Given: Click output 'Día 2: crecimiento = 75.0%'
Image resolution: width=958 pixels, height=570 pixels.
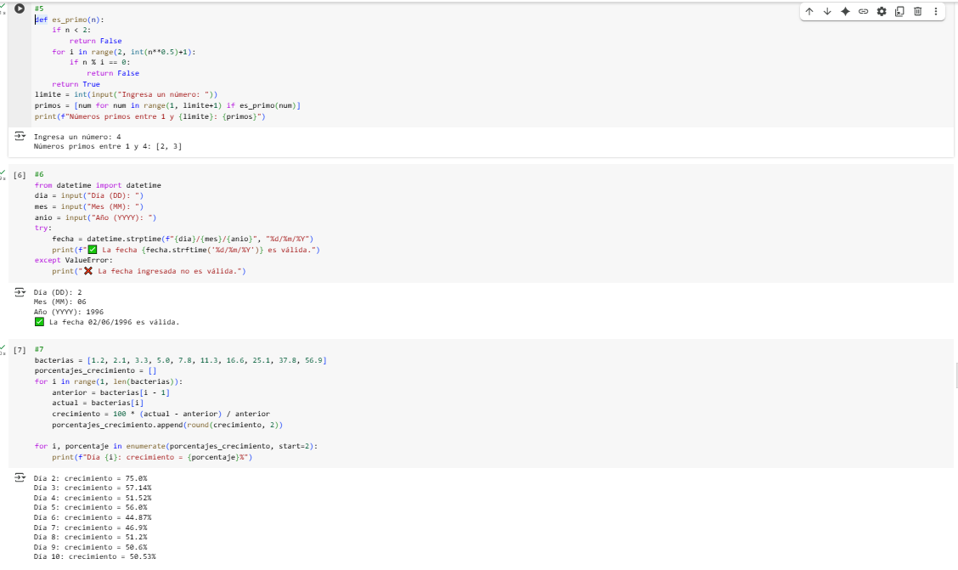Looking at the screenshot, I should [90, 478].
